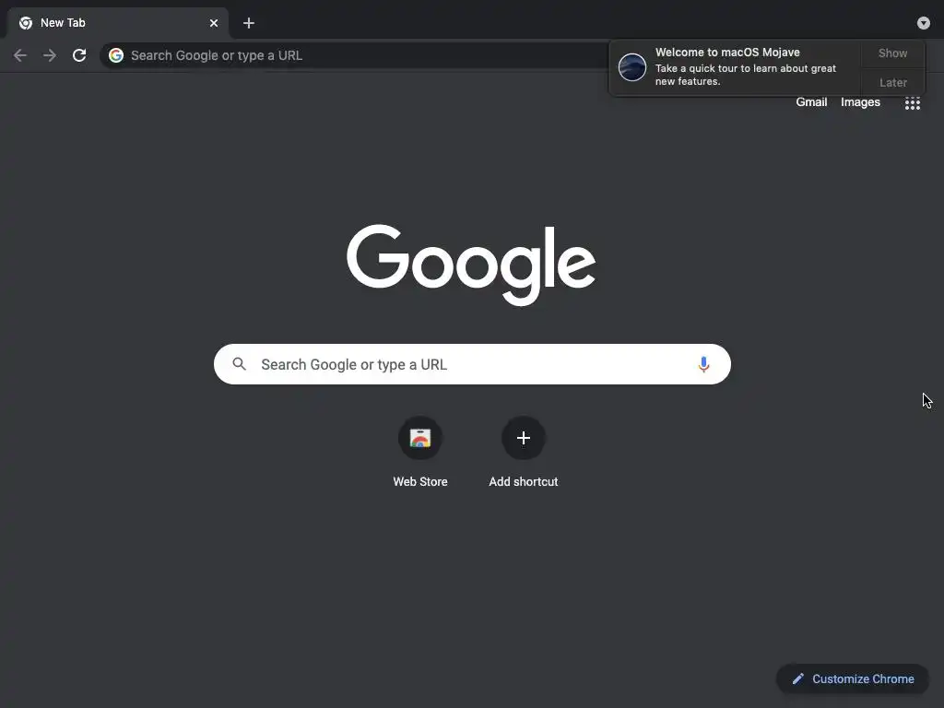
Task: Click the Google icon in the address bar
Action: [116, 55]
